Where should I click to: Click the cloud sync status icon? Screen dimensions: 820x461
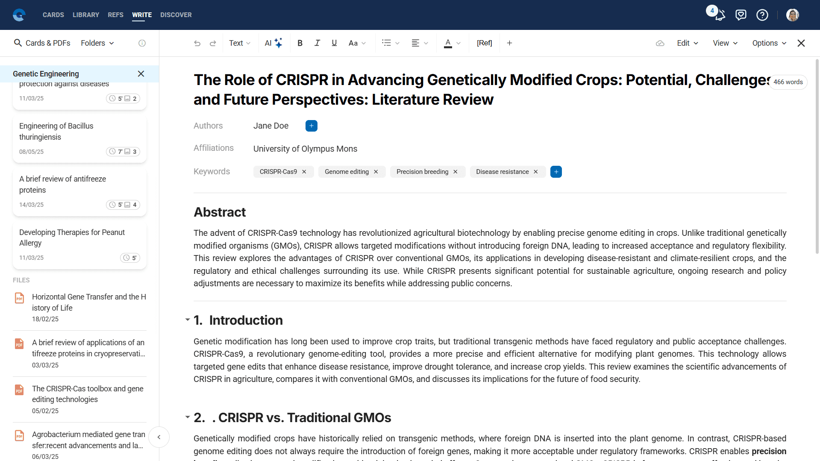point(660,43)
